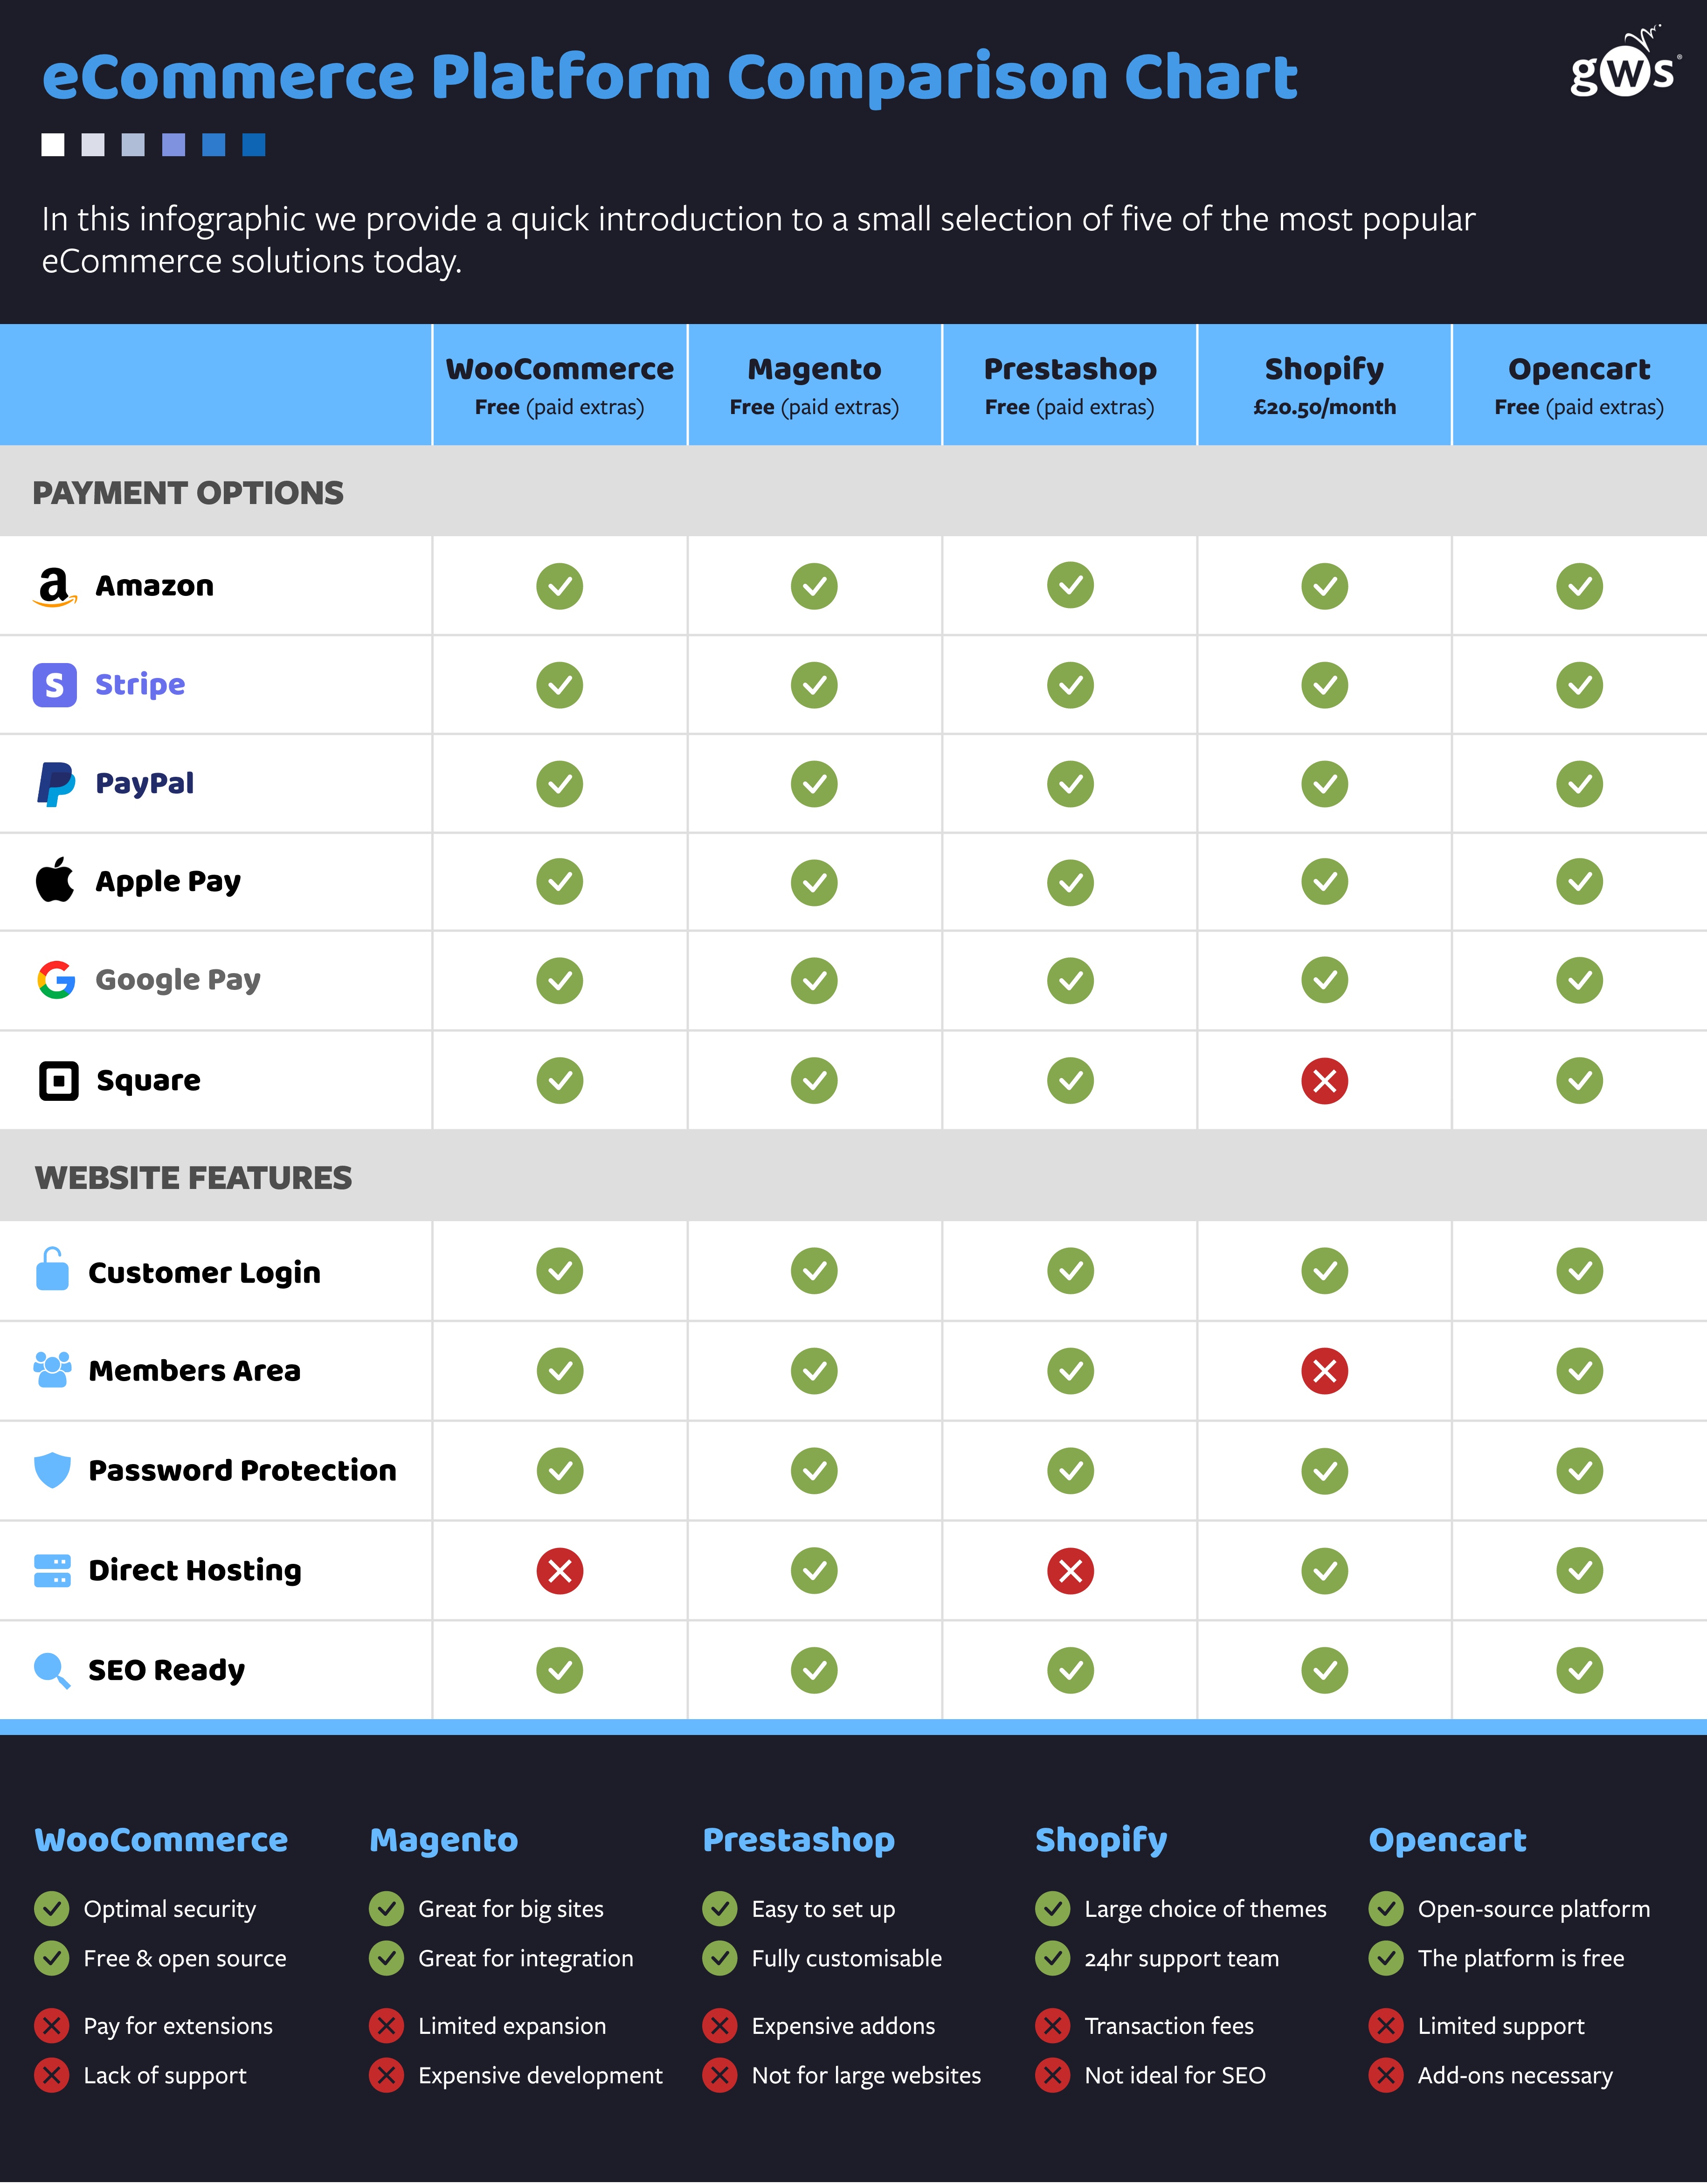Click check icon beside Optimal security
1707x2184 pixels.
click(52, 1909)
